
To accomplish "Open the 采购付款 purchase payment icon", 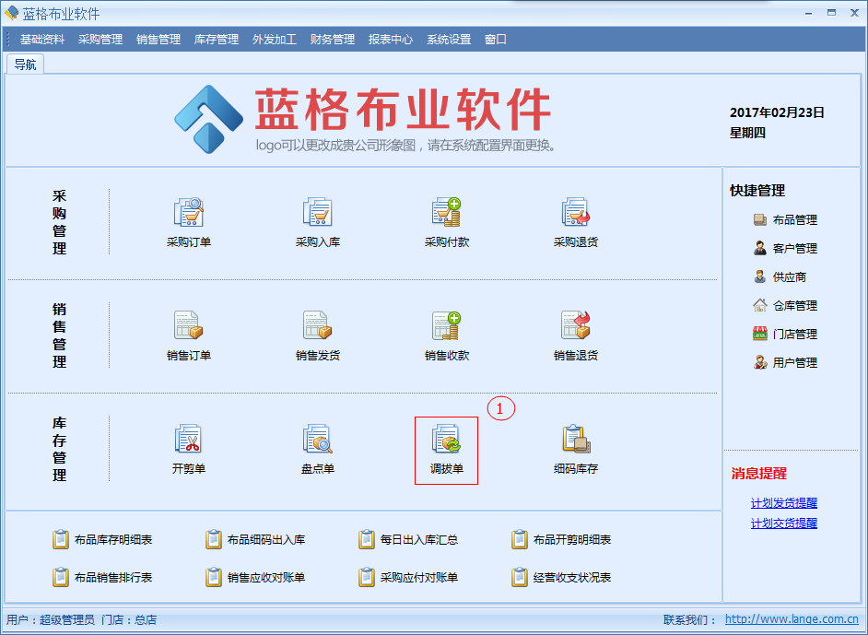I will pos(447,213).
